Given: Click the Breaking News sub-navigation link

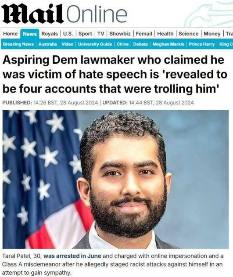Looking at the screenshot, I should 18,44.
